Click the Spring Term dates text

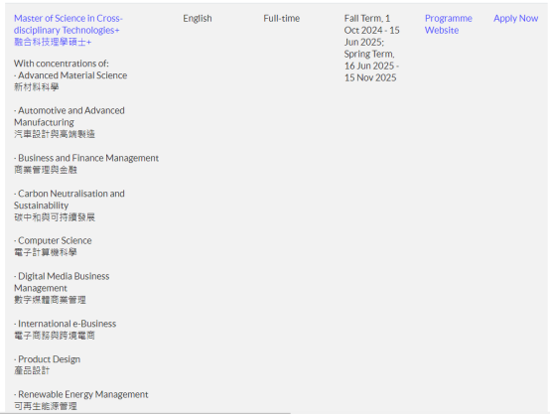pyautogui.click(x=371, y=66)
